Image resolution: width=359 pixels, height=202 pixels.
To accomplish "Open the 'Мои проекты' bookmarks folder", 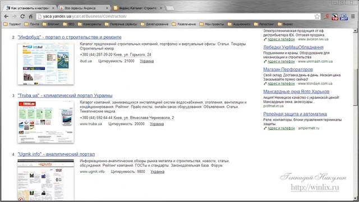I will pos(212,24).
